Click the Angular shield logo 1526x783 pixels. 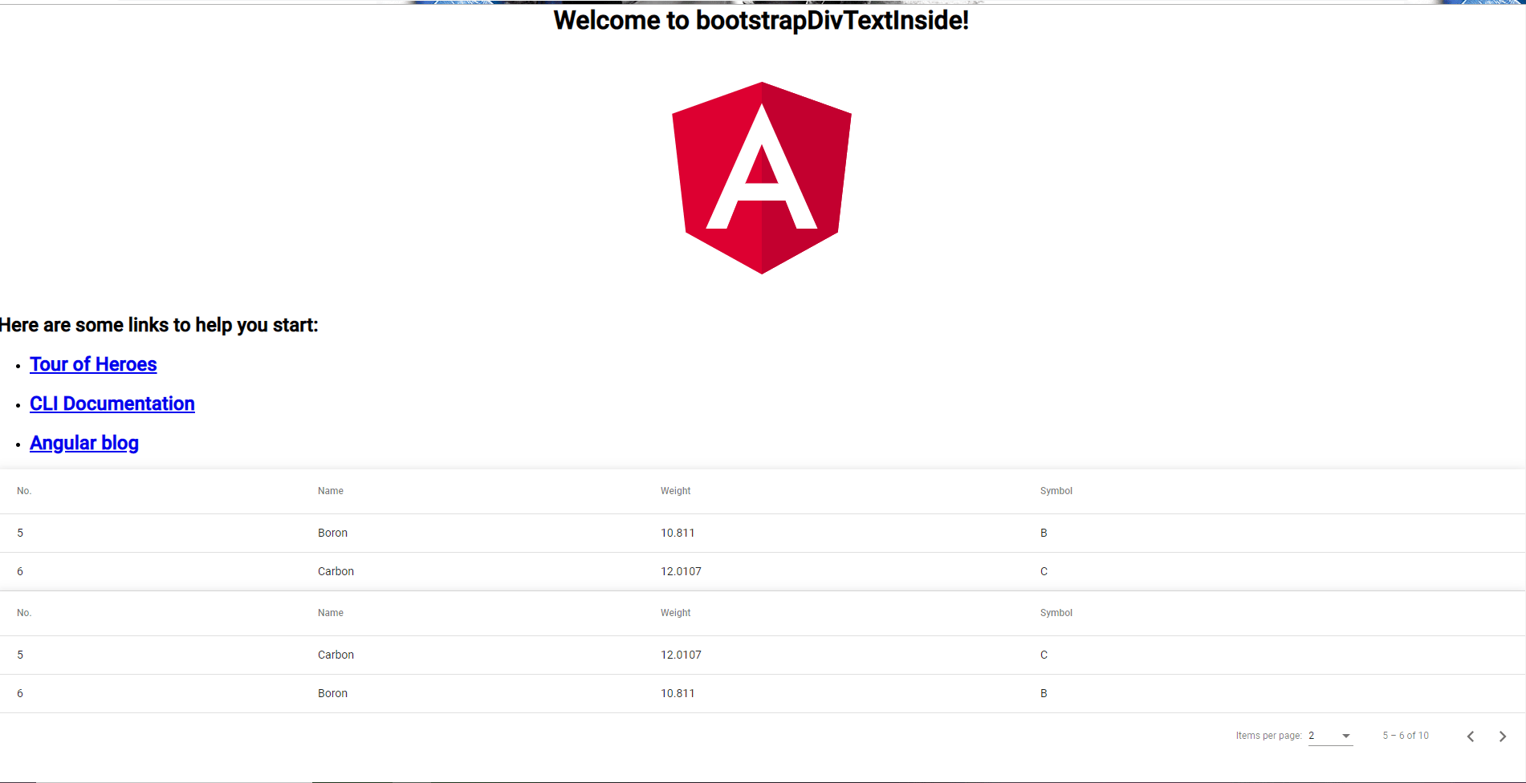click(x=762, y=178)
